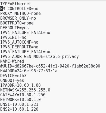The image size is (106, 113).
Task: Place cursor on NM_CONTROLLED=no line
Action: click(19, 9)
